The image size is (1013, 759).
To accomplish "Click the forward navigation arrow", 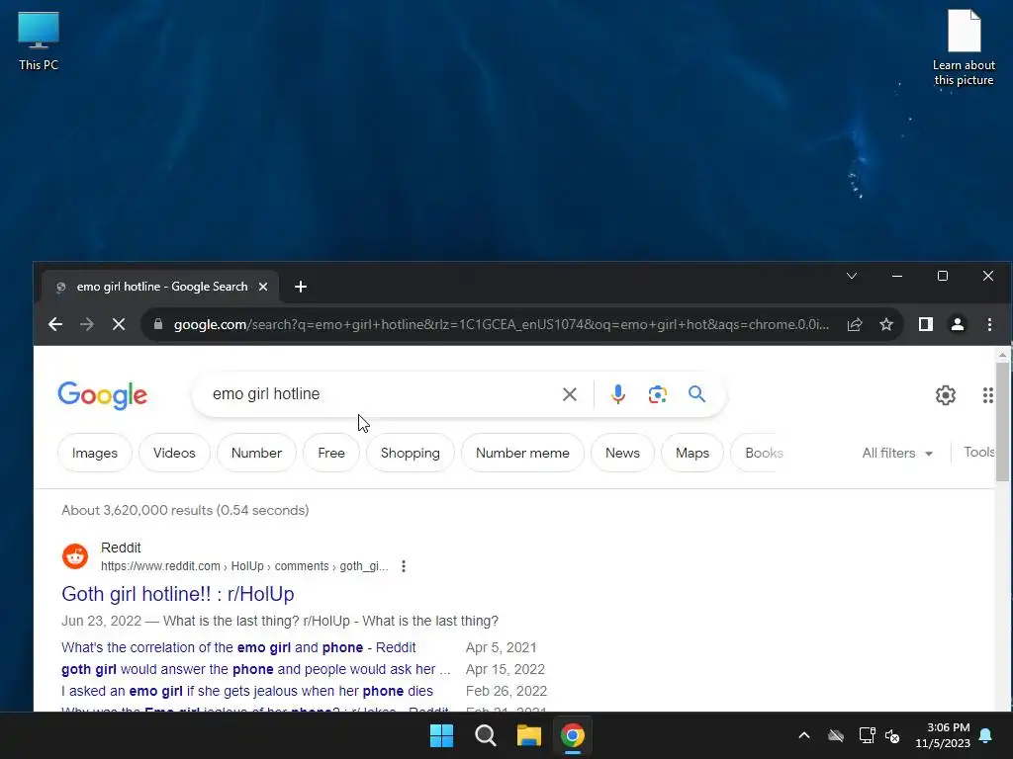I will point(87,324).
